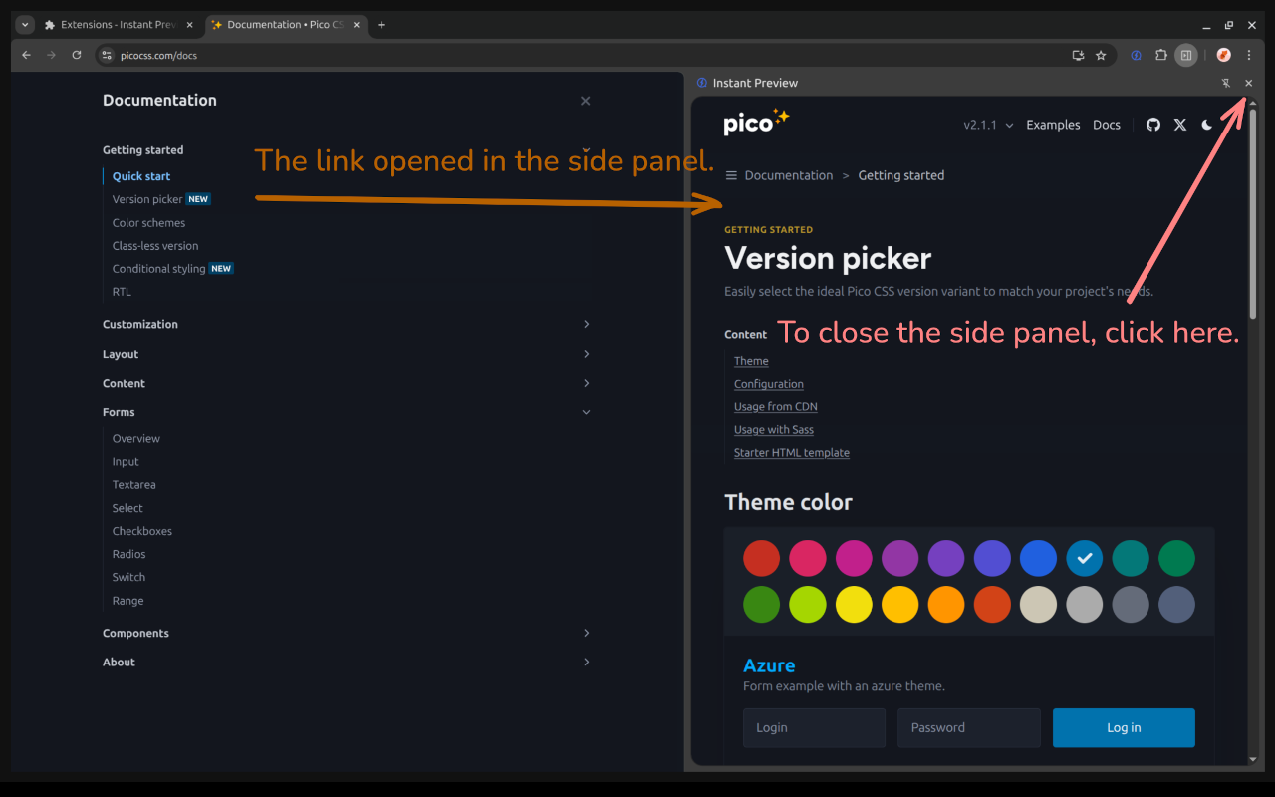Go forward in browser history

tap(52, 55)
